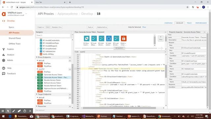Image resolution: width=211 pixels, height=119 pixels.
Task: Open the Flow help link
Action: [x=144, y=27]
